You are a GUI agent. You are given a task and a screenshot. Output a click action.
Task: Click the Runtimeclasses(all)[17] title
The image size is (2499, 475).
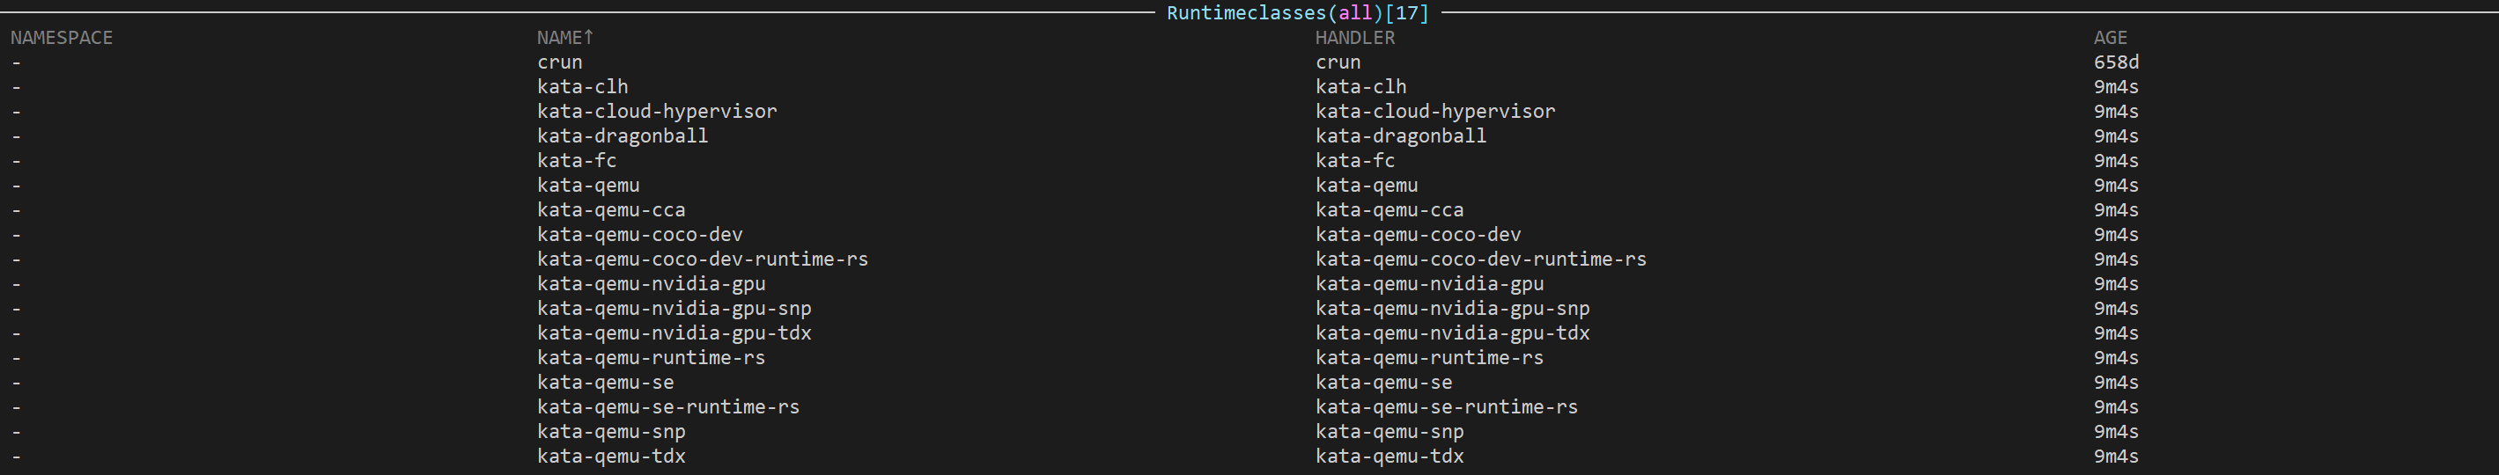(x=1297, y=13)
